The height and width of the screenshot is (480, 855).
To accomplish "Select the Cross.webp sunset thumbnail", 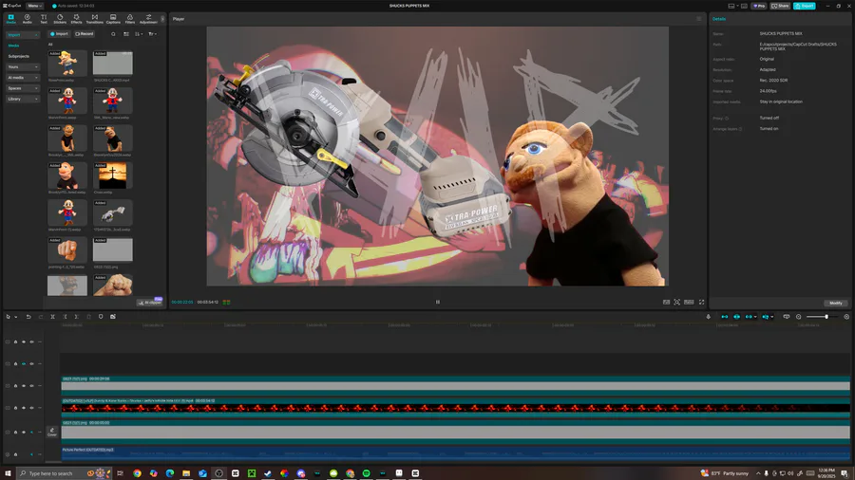I will click(112, 175).
